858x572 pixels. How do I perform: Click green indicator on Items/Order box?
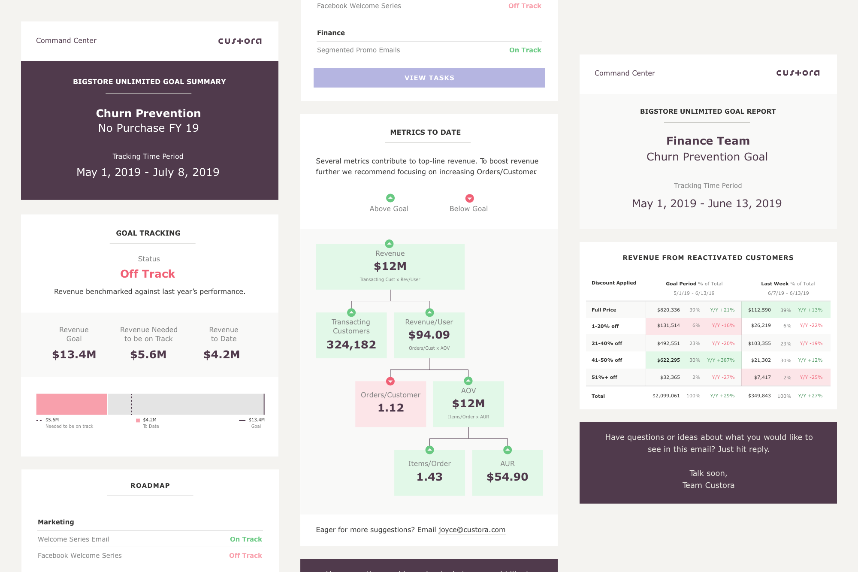pyautogui.click(x=429, y=450)
